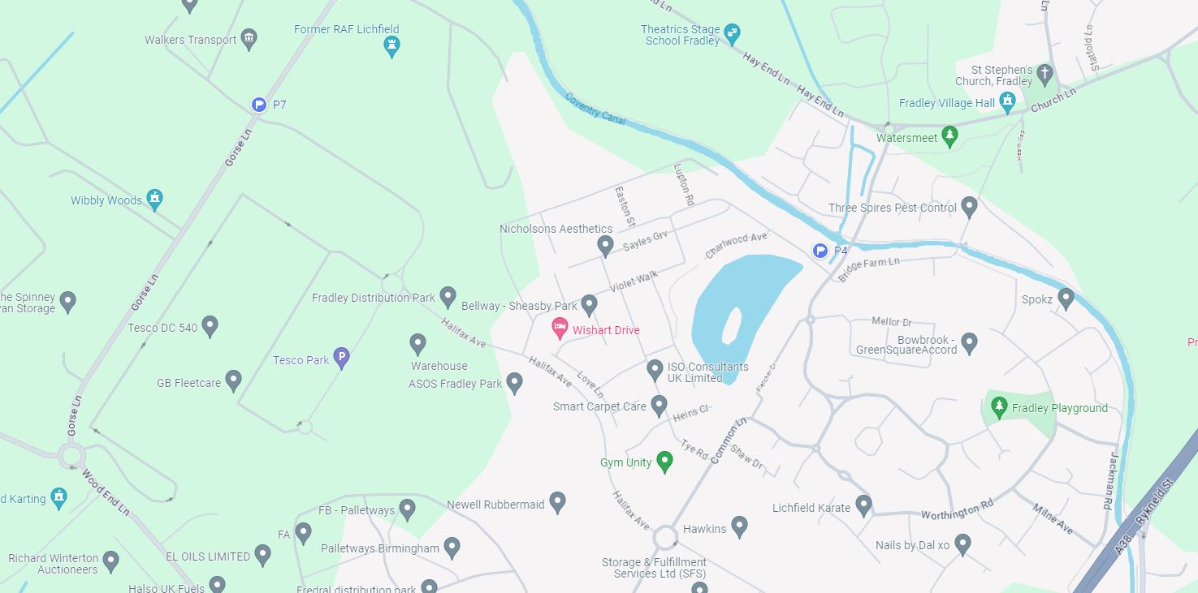Viewport: 1198px width, 593px height.
Task: Open Fradley Village Hall marker
Action: coord(1008,102)
